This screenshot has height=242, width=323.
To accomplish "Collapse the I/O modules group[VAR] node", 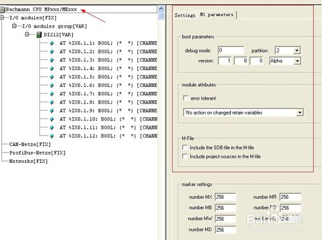I will (14, 26).
